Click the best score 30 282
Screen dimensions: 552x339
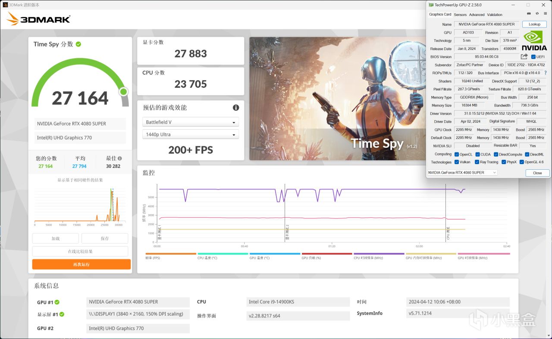point(113,166)
